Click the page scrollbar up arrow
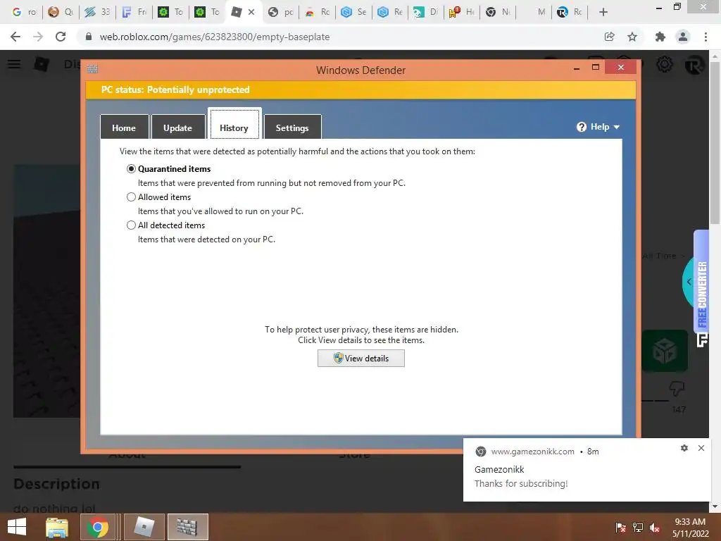This screenshot has width=721, height=541. click(715, 56)
